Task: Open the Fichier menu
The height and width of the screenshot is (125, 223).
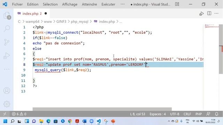Action: click(17, 4)
